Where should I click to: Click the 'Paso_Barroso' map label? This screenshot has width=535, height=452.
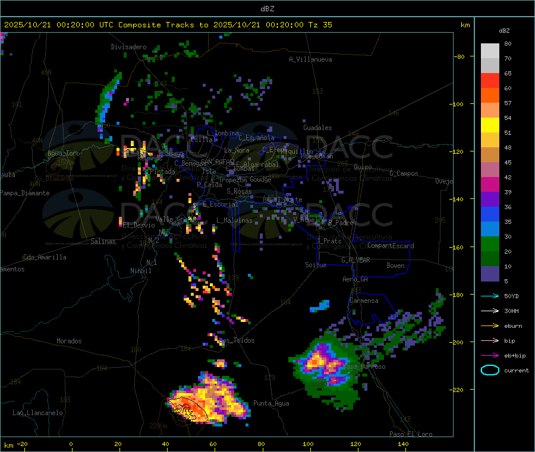pos(364,366)
